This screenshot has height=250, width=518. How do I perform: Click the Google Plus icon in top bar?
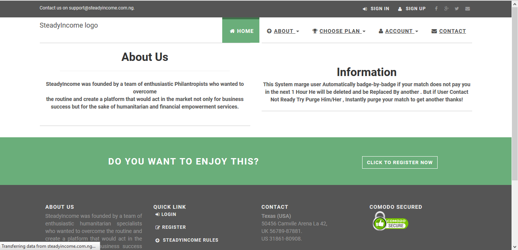pos(447,9)
